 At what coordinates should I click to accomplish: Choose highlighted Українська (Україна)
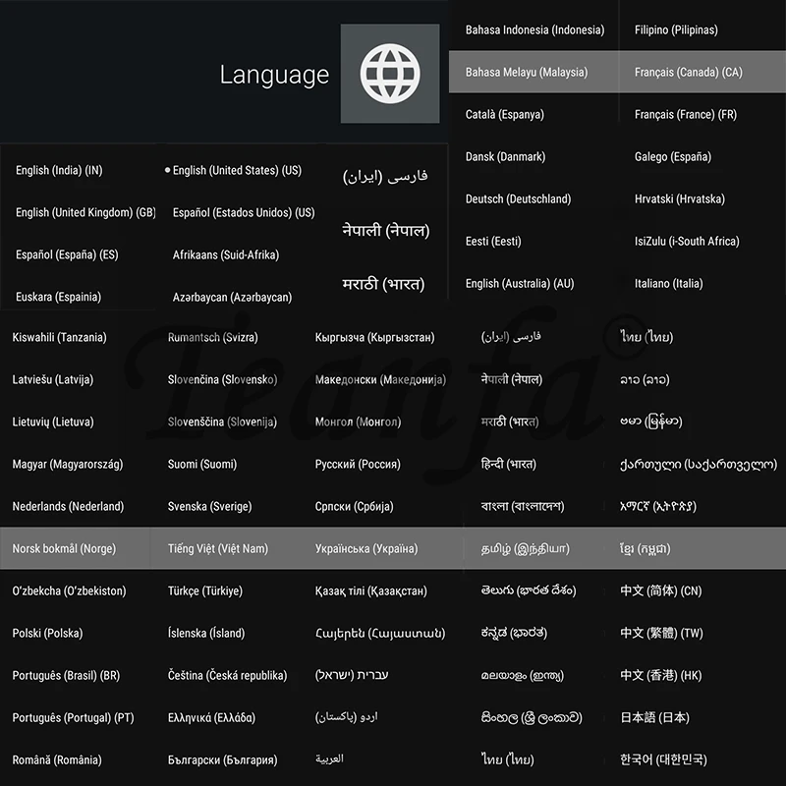(365, 549)
